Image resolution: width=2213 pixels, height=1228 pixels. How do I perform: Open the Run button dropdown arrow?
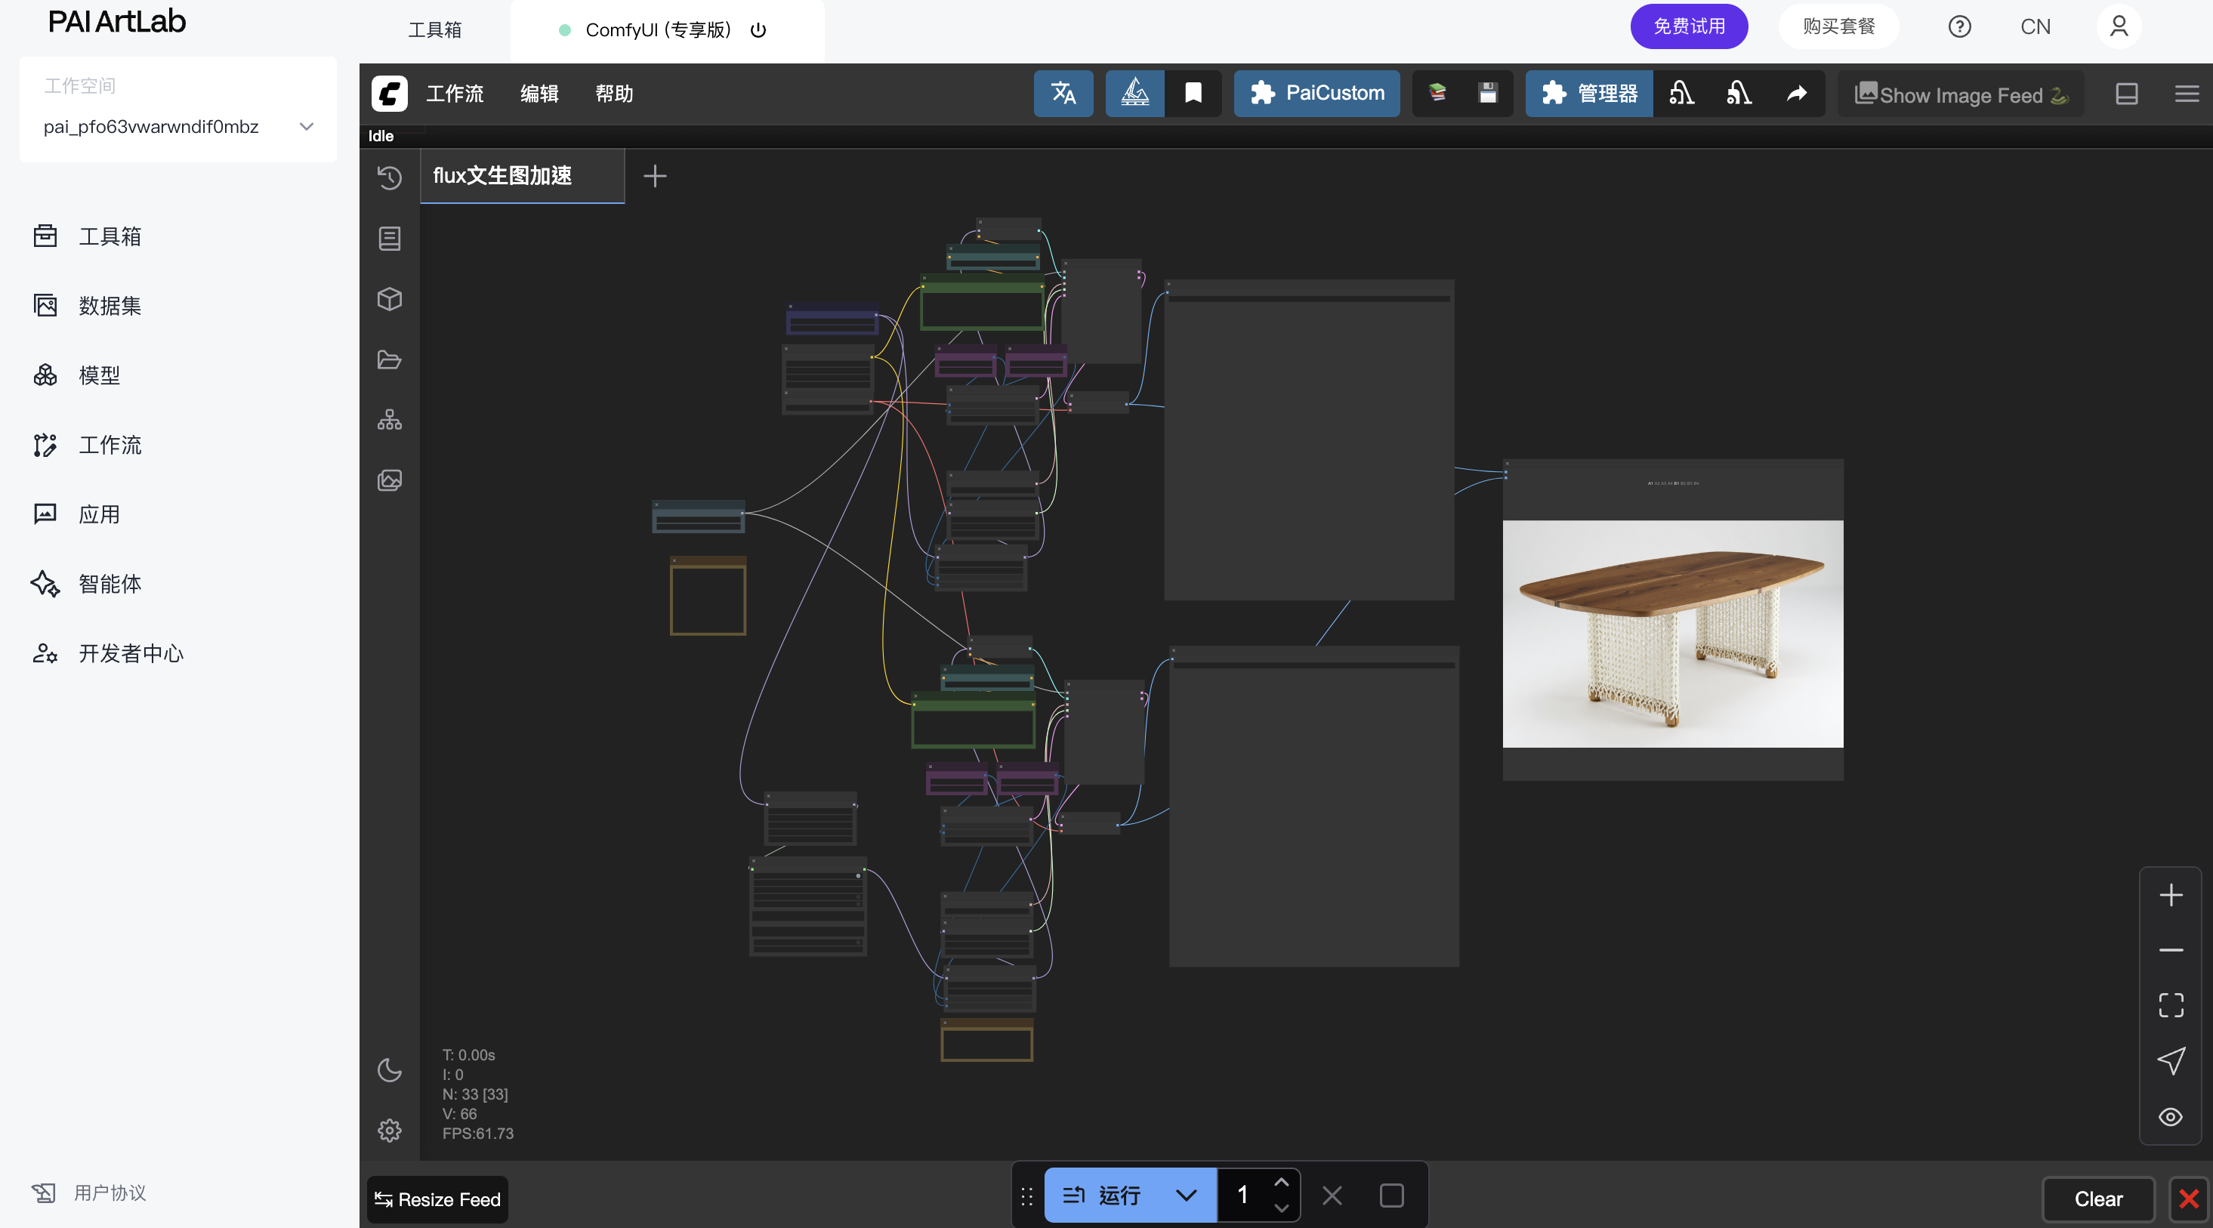[x=1186, y=1196]
